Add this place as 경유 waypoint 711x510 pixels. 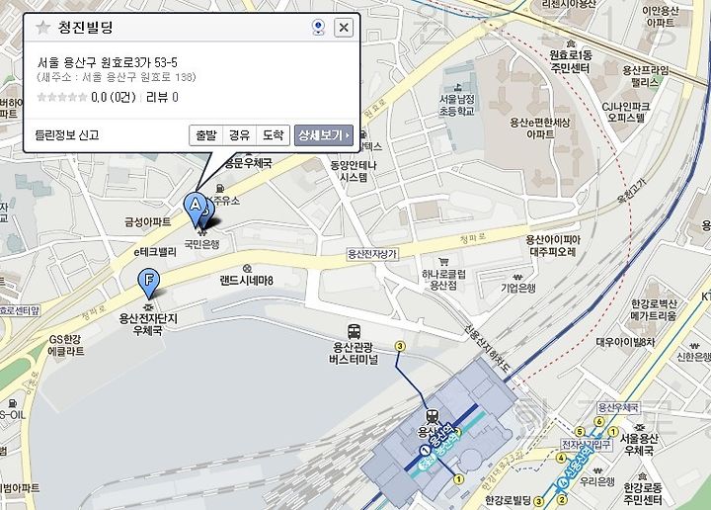pos(239,135)
